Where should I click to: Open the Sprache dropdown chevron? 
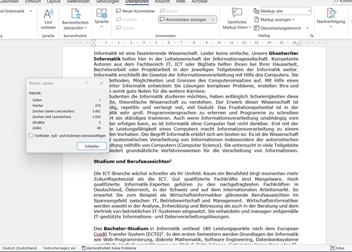[x=102, y=27]
